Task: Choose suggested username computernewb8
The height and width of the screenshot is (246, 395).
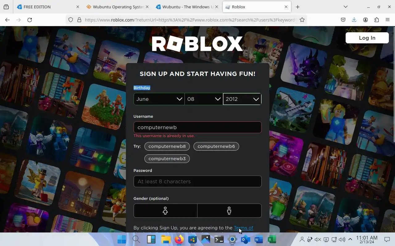Action: pos(167,146)
